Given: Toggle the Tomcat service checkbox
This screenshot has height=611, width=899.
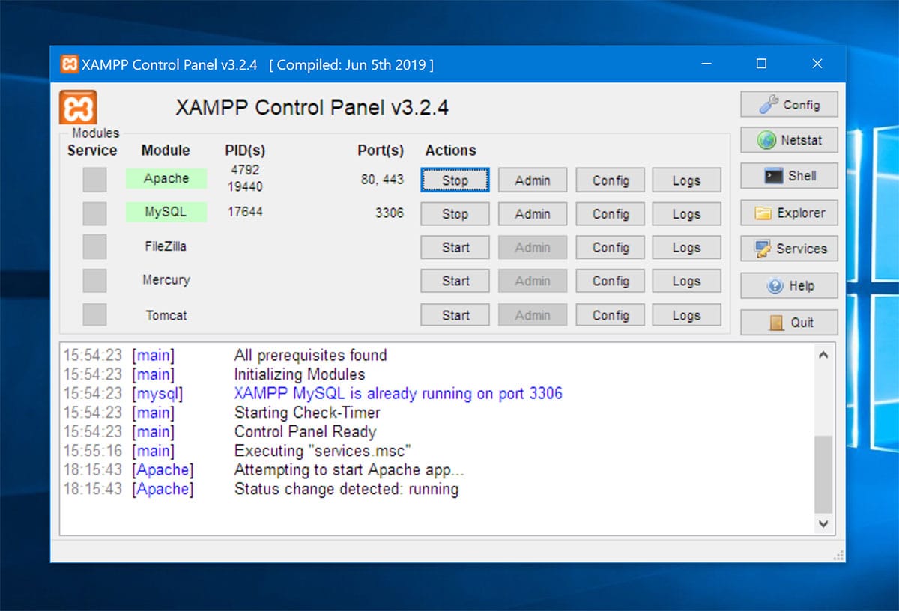Looking at the screenshot, I should pos(94,315).
